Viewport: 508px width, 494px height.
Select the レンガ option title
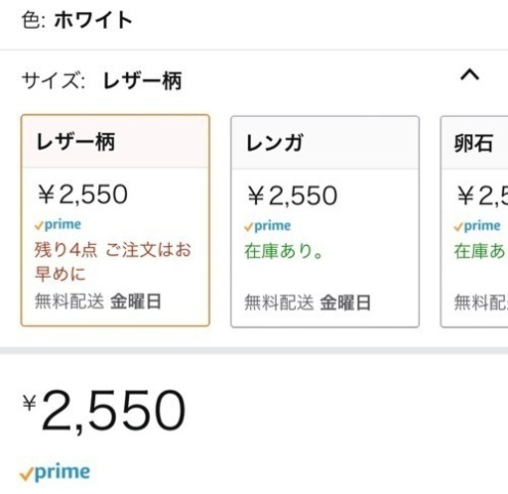[x=274, y=143]
